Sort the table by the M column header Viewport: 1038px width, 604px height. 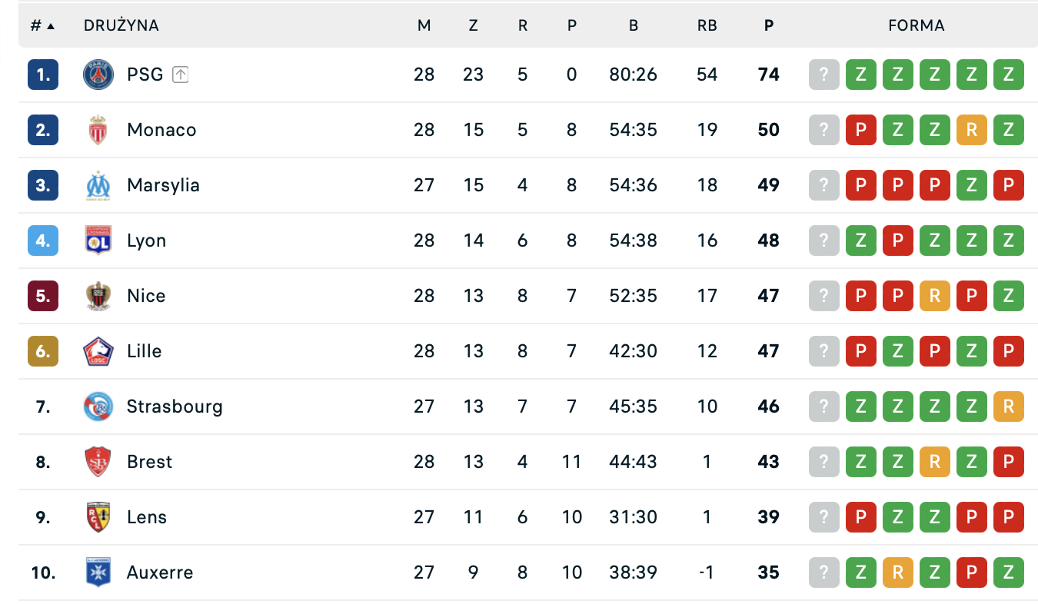pyautogui.click(x=424, y=25)
